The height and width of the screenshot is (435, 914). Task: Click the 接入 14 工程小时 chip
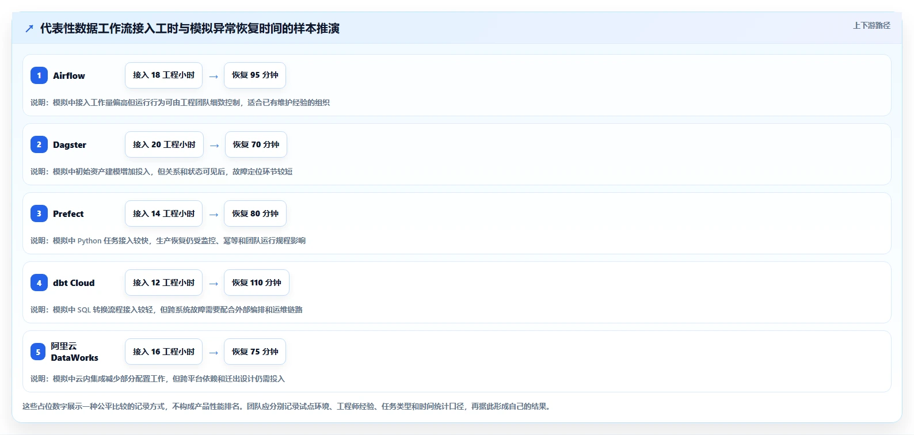coord(163,213)
